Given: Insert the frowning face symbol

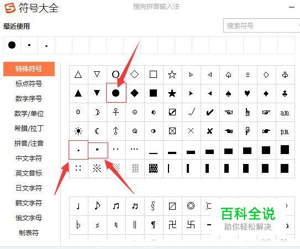Looking at the screenshot, I should [x=134, y=131].
